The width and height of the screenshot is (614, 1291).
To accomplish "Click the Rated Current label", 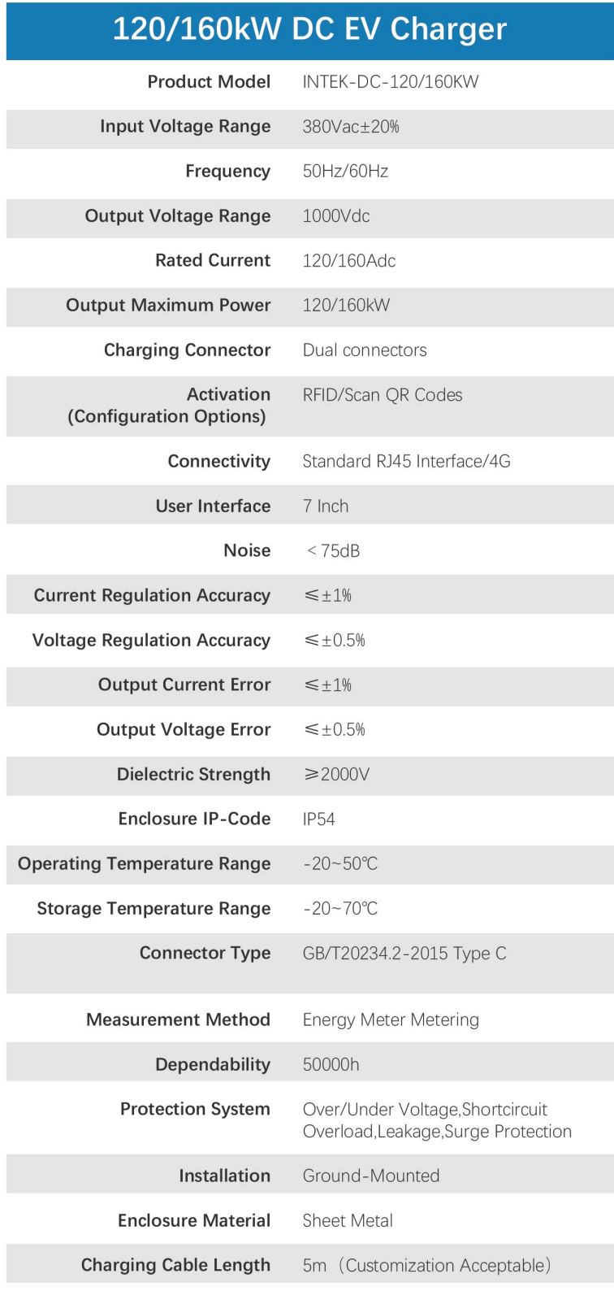I will pos(213,261).
